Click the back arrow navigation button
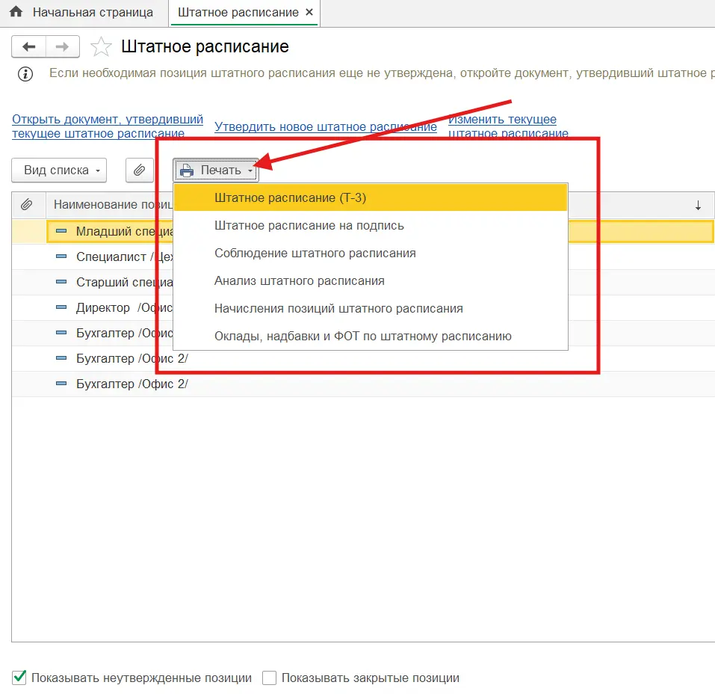Image resolution: width=715 pixels, height=694 pixels. pos(28,47)
